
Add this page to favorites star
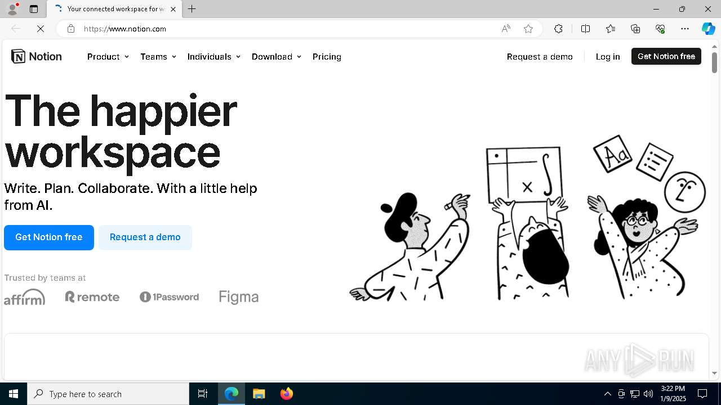click(528, 29)
